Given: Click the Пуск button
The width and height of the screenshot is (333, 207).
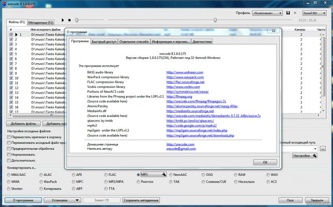Looking at the screenshot, I should click(290, 200).
